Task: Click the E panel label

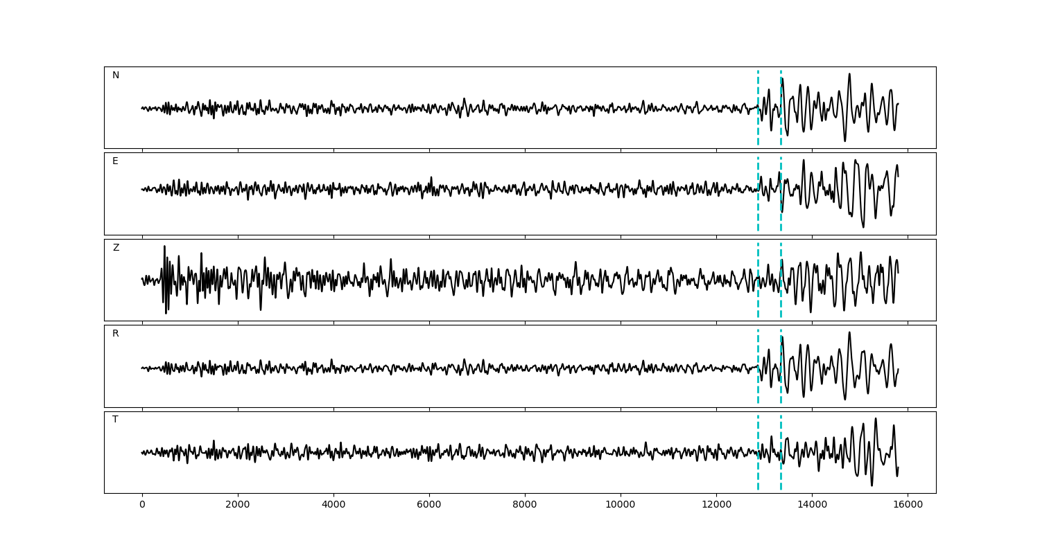Action: pyautogui.click(x=115, y=161)
